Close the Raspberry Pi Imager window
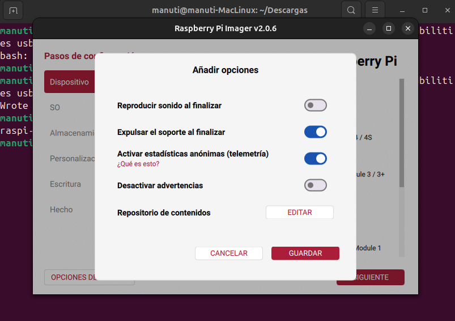Image resolution: width=455 pixels, height=321 pixels. [408, 28]
